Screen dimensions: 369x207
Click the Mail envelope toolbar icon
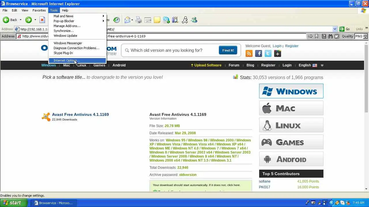point(127,20)
